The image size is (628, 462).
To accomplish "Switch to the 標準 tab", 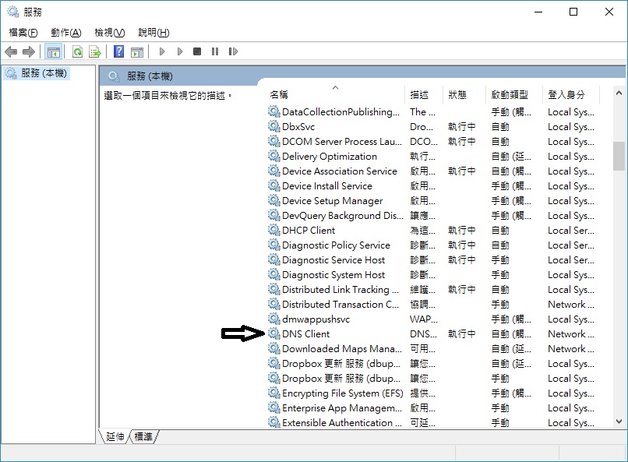I will (143, 436).
